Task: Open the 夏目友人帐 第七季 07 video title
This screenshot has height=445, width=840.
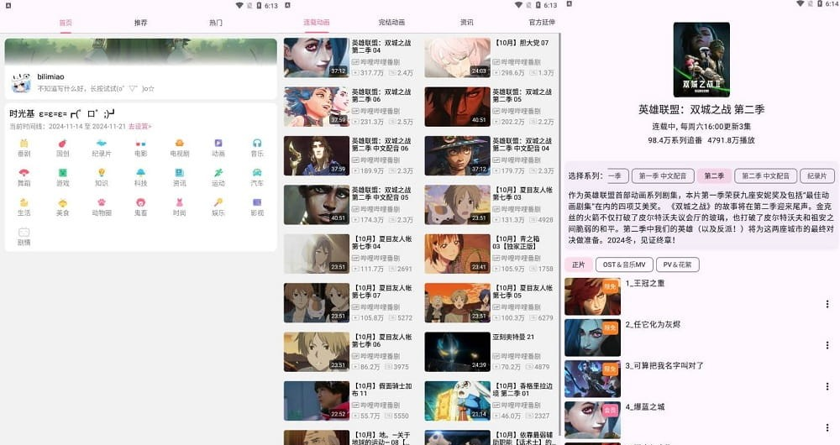Action: (x=382, y=291)
